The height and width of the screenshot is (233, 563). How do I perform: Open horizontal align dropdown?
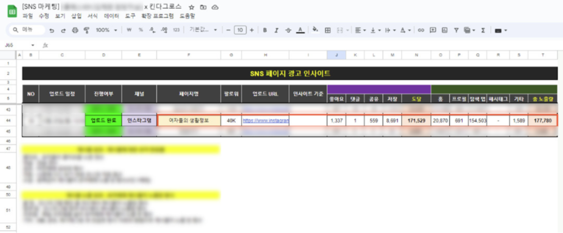(x=361, y=30)
